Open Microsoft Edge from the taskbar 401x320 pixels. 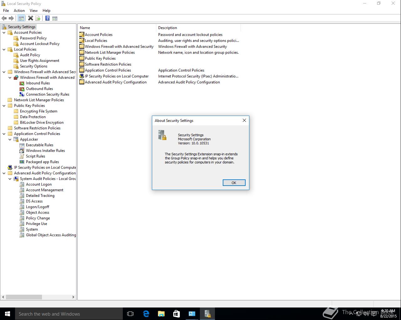coord(146,314)
